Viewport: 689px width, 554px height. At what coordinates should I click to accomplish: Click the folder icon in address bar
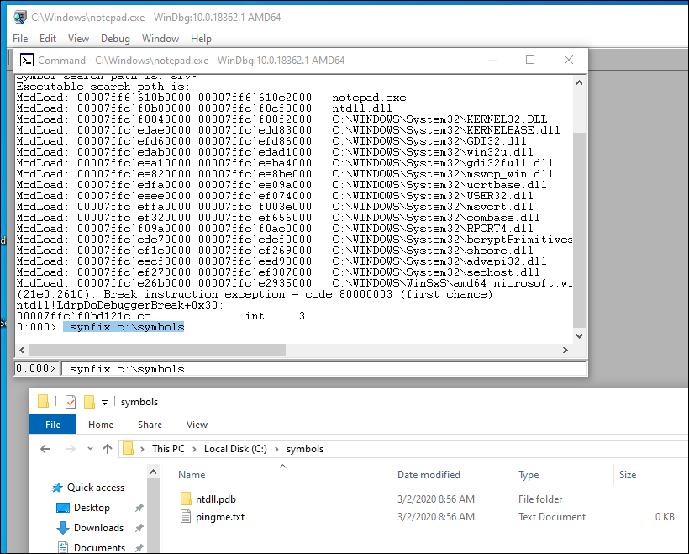tap(128, 448)
